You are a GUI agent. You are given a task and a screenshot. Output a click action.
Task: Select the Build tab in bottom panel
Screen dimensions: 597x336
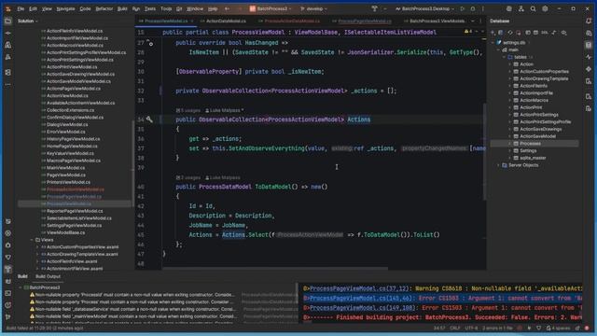22,276
